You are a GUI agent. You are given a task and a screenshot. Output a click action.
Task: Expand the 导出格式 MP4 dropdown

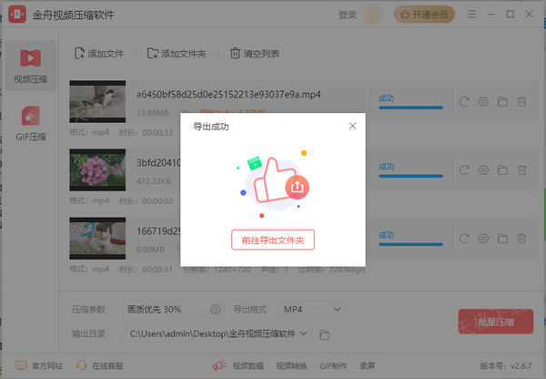tap(310, 309)
